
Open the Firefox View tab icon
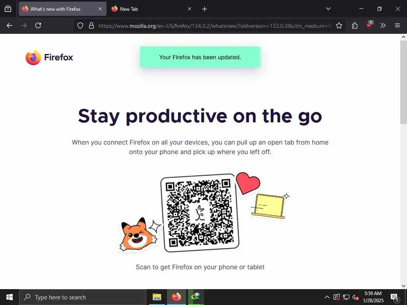pos(8,9)
